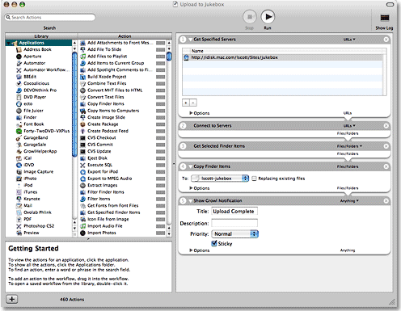Open the To destination popup lscott-jukebox
Screen dimensions: 401x311
220,179
